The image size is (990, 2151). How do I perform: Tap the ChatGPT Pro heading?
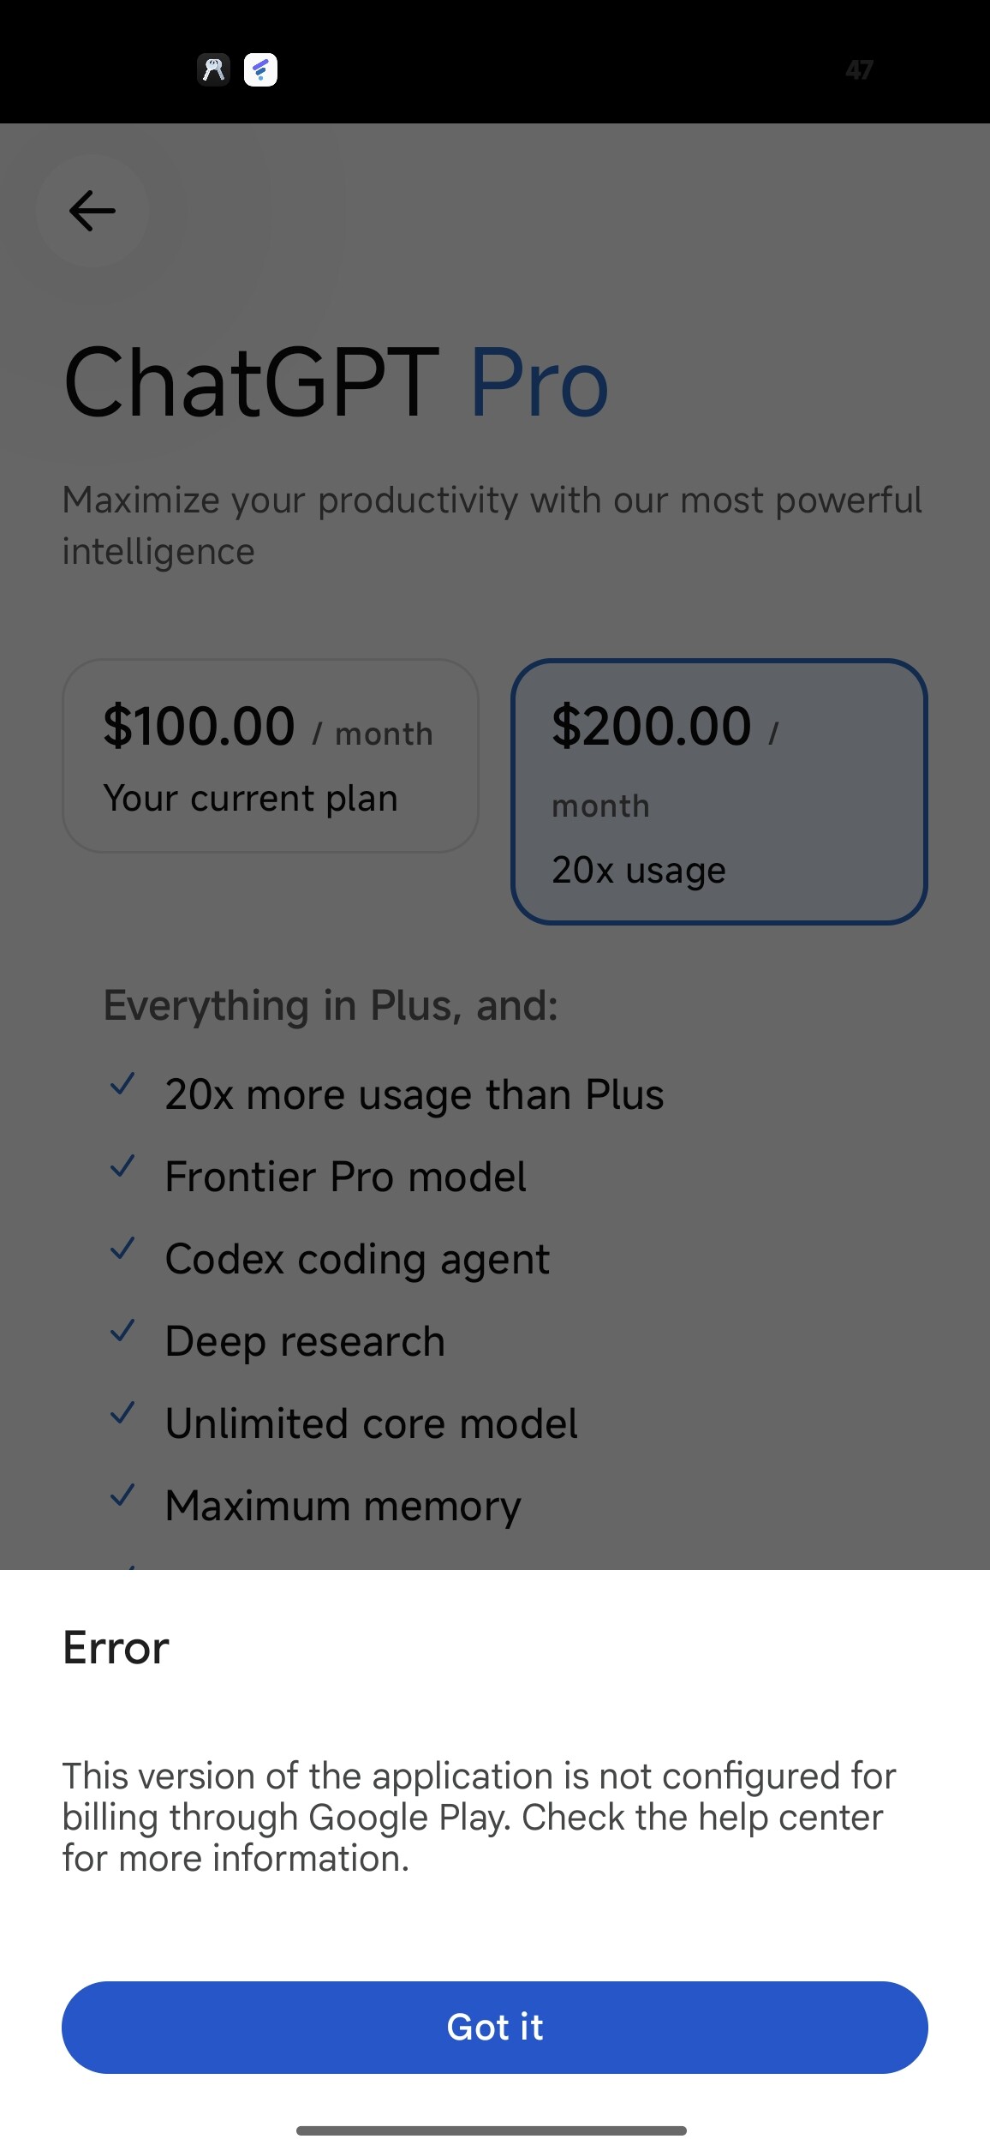click(x=336, y=383)
